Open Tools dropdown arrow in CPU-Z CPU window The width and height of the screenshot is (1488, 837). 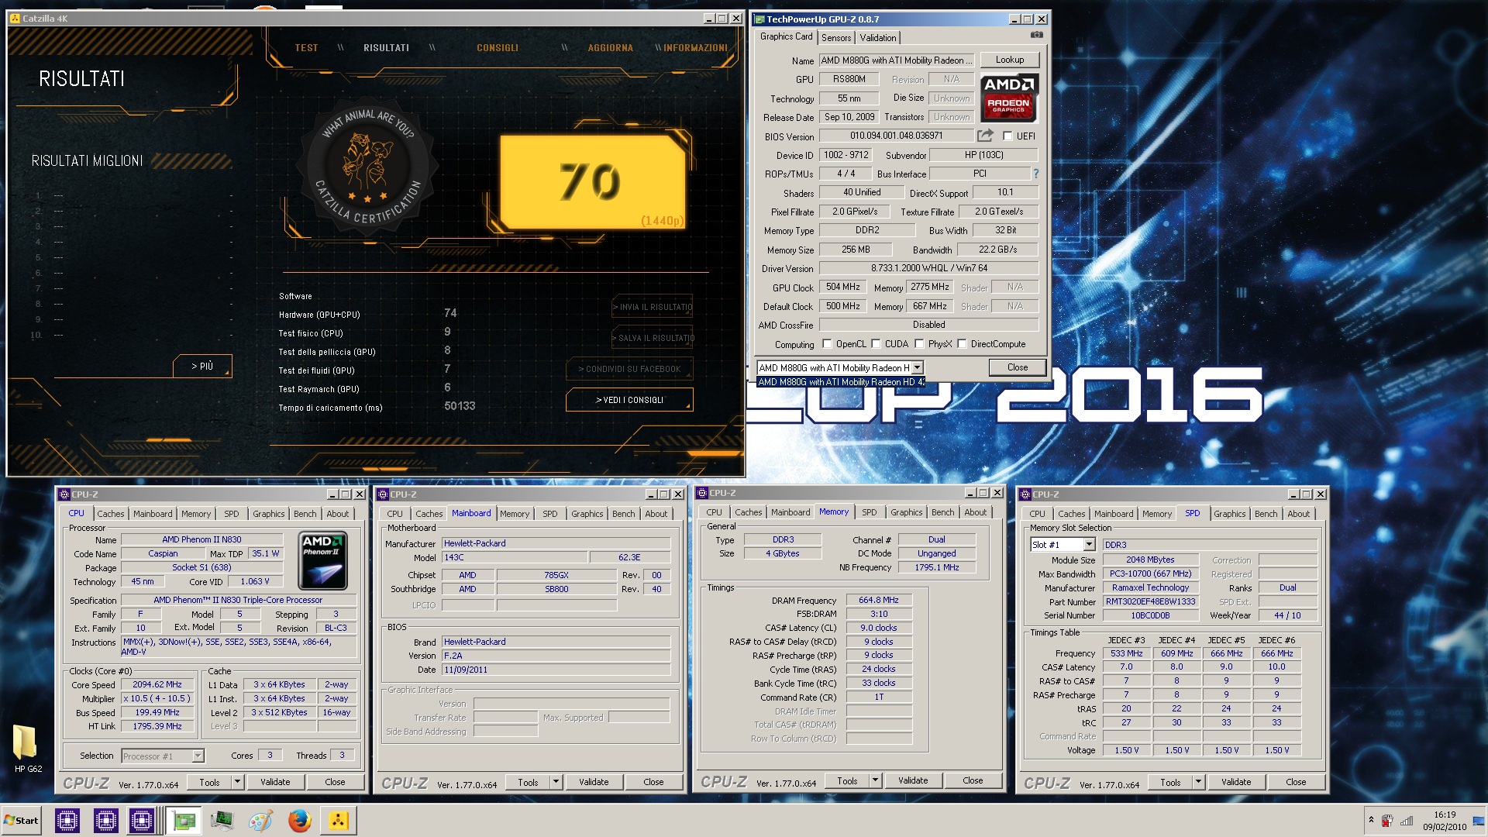click(x=238, y=782)
